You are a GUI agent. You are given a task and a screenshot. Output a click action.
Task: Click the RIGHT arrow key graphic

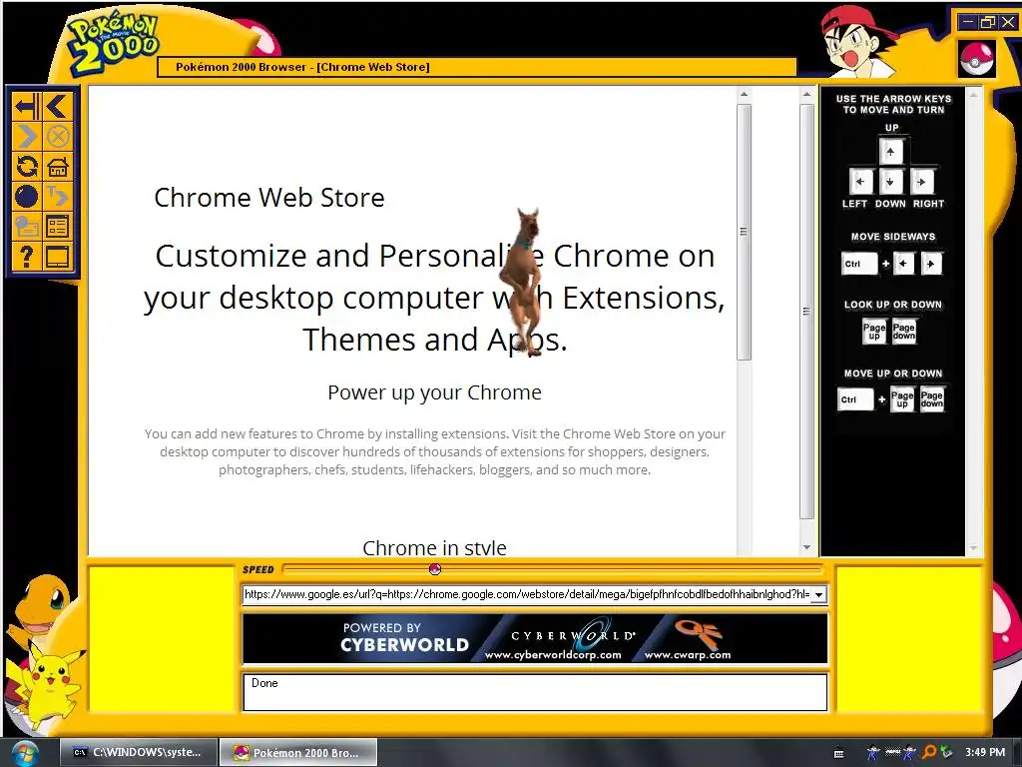pyautogui.click(x=921, y=182)
